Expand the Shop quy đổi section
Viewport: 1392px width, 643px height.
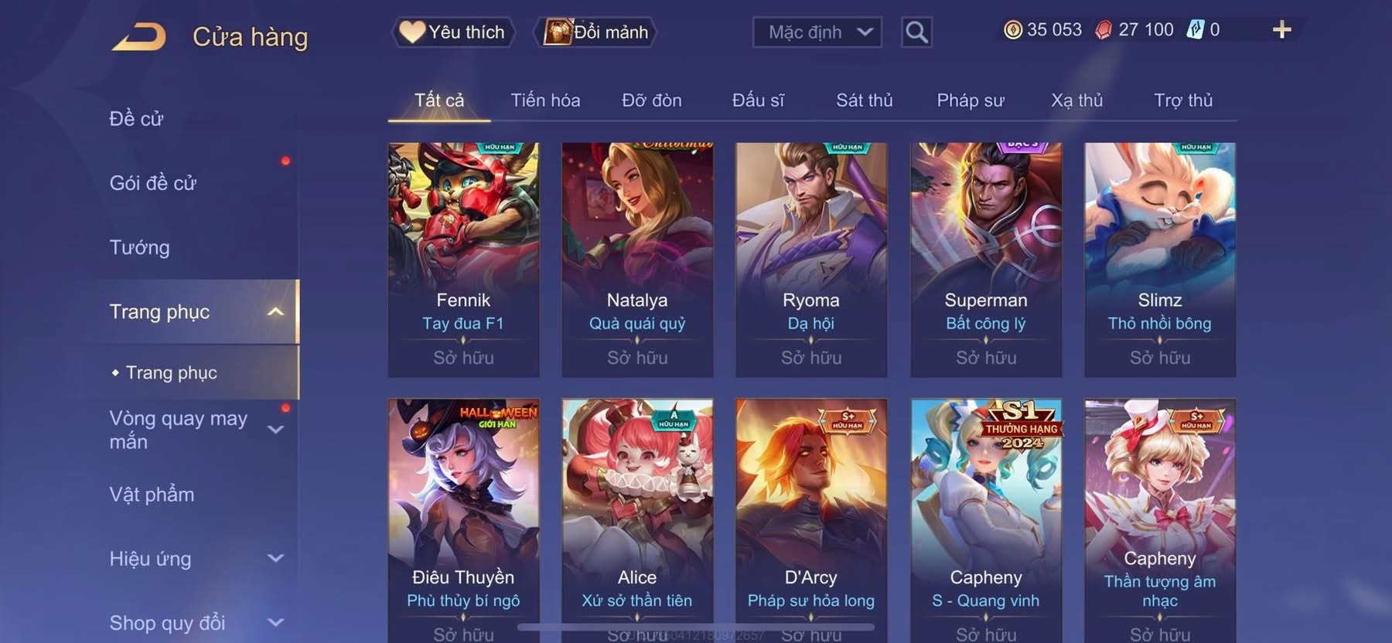(x=275, y=622)
